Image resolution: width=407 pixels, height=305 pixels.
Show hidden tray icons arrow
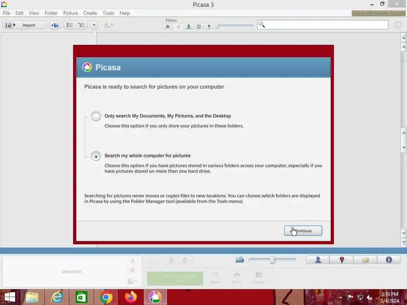coord(341,297)
